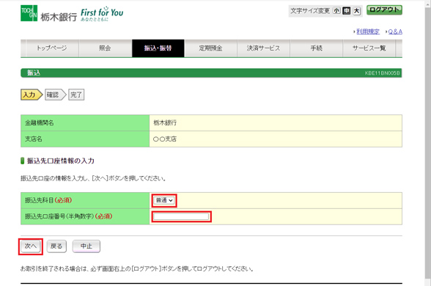Click the 栃木銀行 value in 金融機関名 row
The width and height of the screenshot is (431, 286).
point(165,123)
